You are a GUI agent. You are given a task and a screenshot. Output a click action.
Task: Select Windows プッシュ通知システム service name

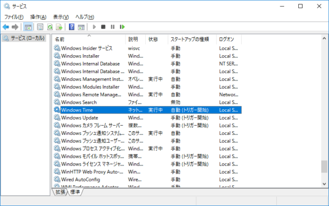[x=93, y=133]
